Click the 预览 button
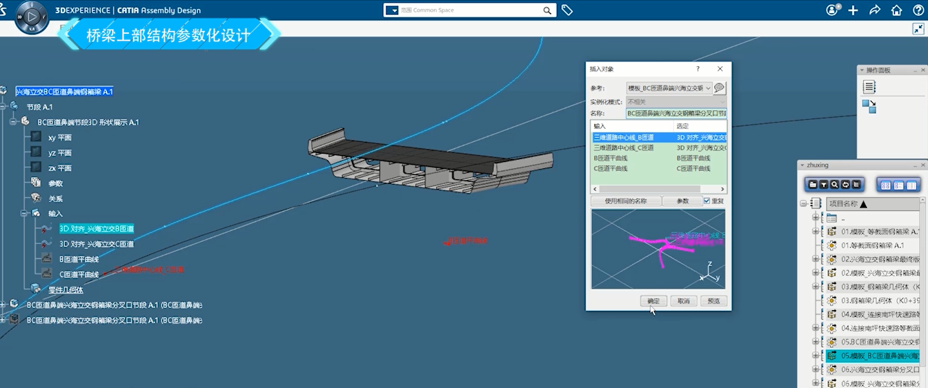 point(713,301)
